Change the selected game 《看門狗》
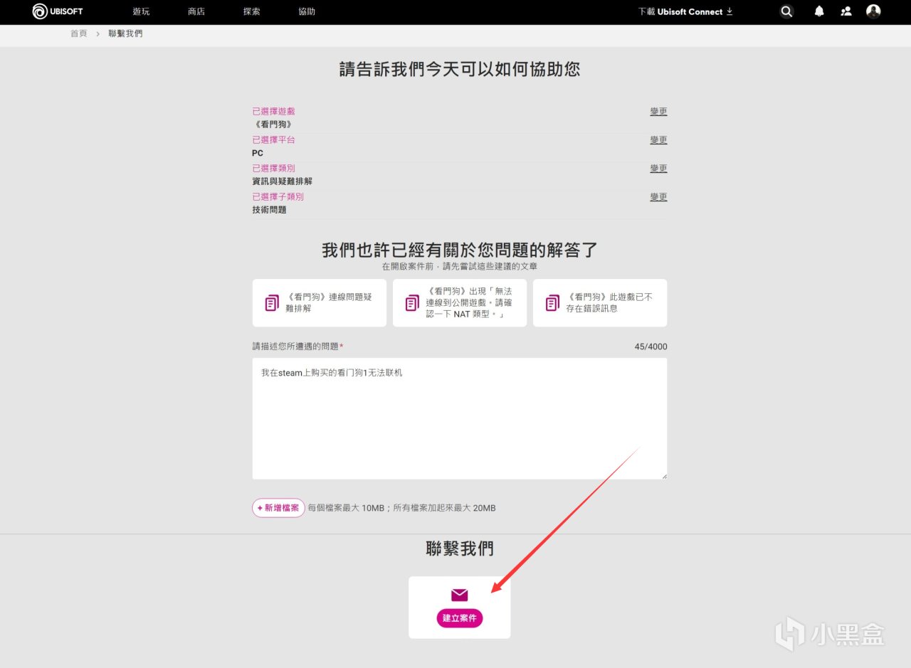This screenshot has height=668, width=911. 658,112
